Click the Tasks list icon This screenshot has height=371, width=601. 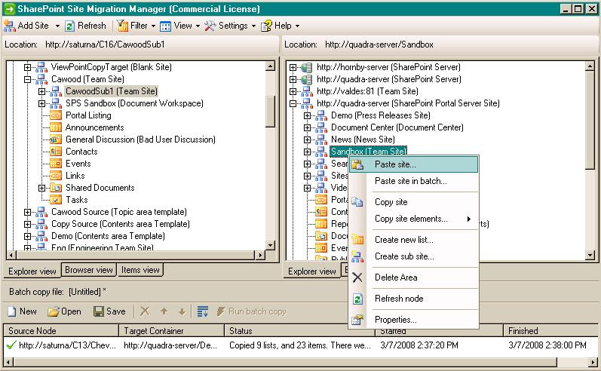click(56, 200)
